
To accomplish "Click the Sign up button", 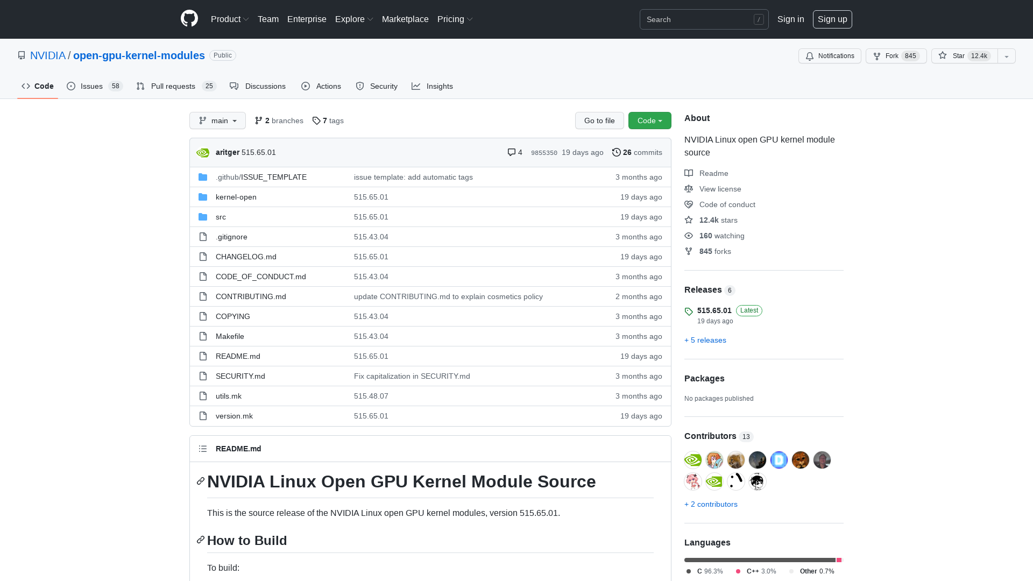I will 832,19.
